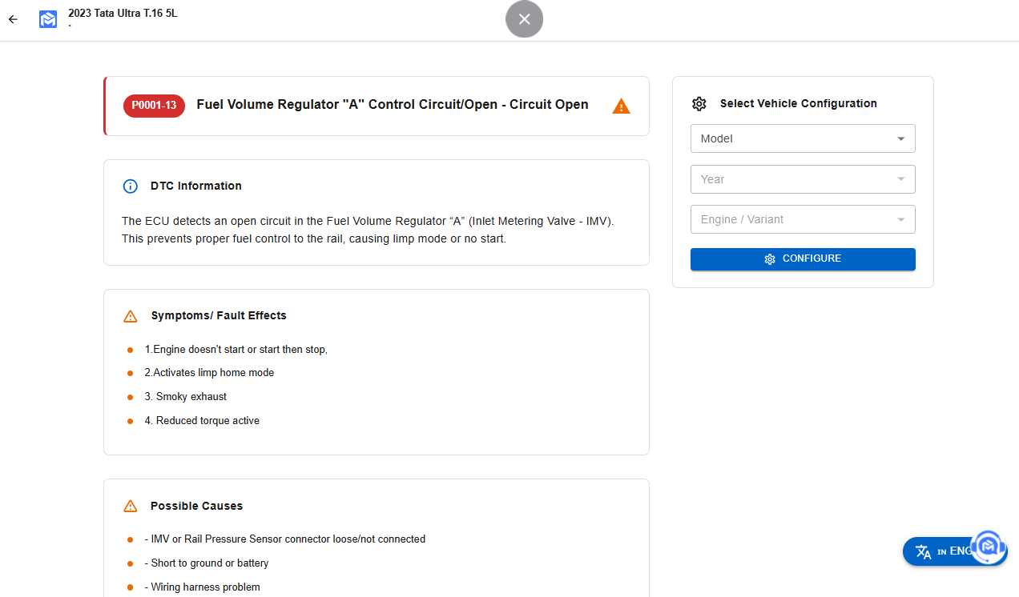Click the Symptoms/Fault Effects warning icon
The width and height of the screenshot is (1019, 597).
tap(131, 316)
